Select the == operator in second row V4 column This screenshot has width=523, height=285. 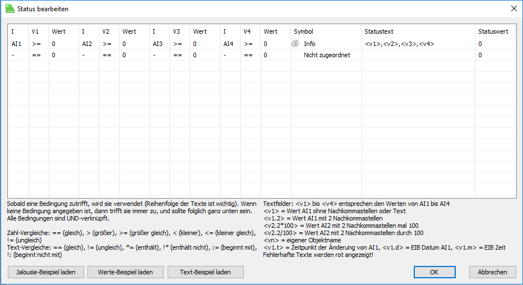(x=251, y=55)
